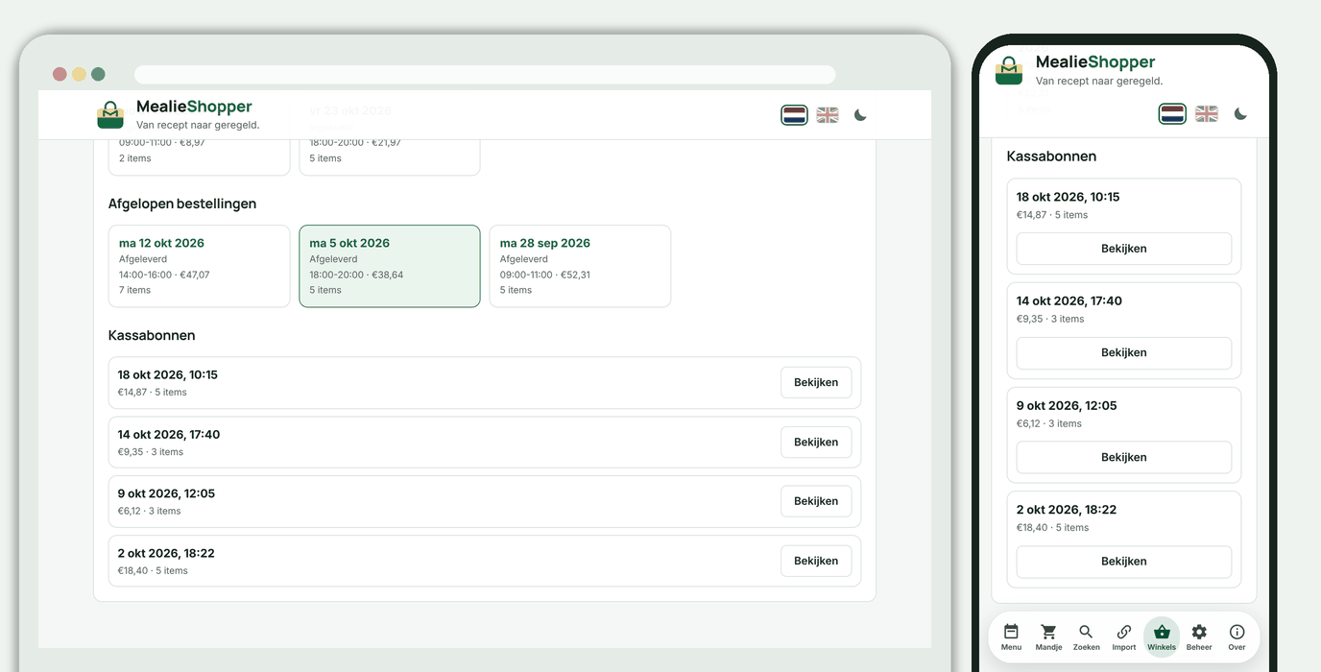
Task: Click MealieShopper title on phone header
Action: click(x=1095, y=62)
